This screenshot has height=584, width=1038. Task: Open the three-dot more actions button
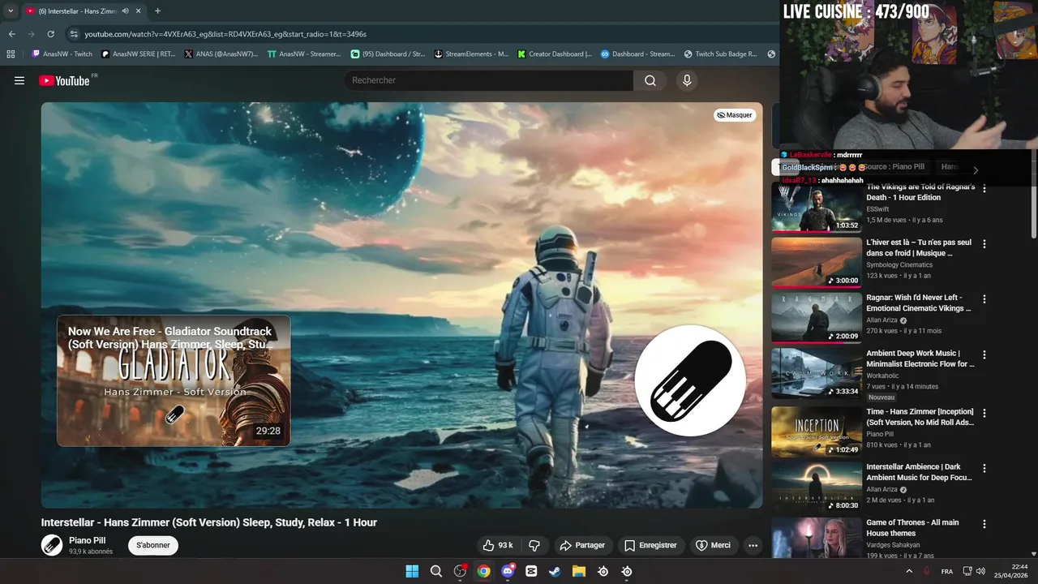pos(753,545)
